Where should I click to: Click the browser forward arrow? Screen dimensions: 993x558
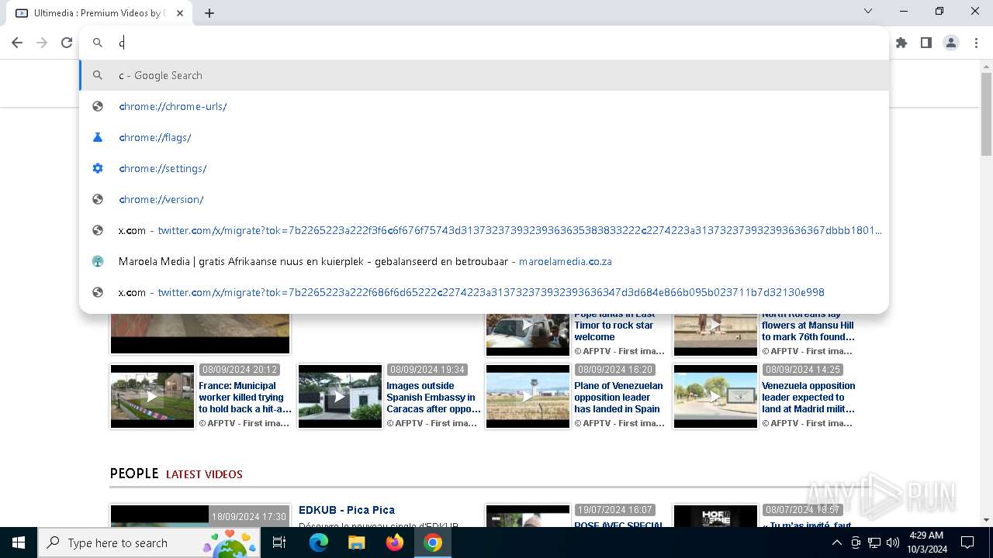coord(42,43)
